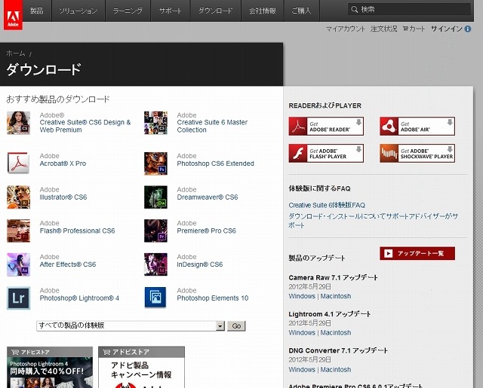Open Creative Suite CS6 Design & Web Premium link

pos(85,126)
